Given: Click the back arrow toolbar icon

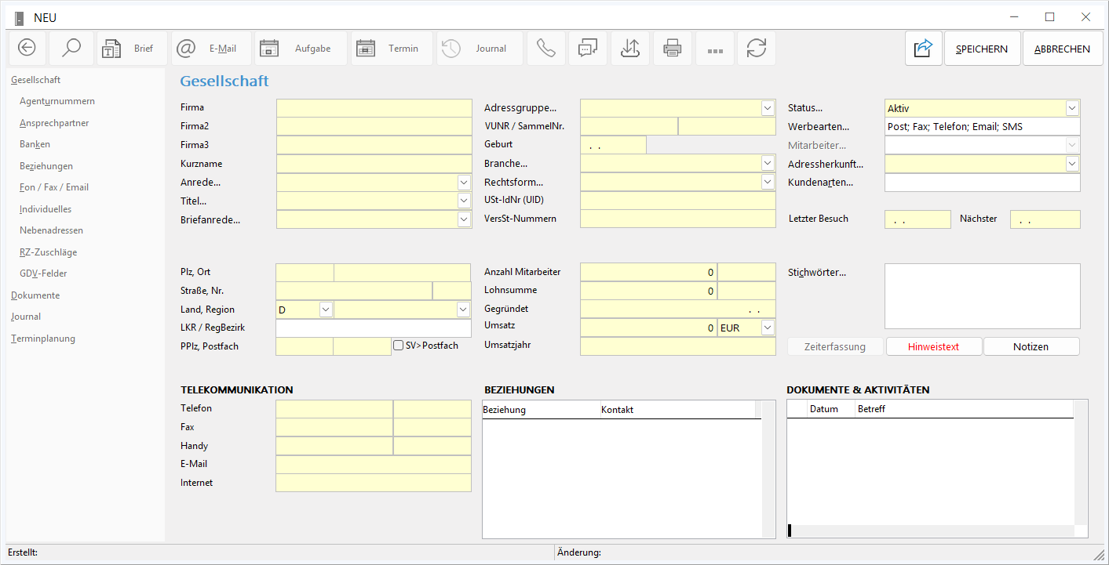Looking at the screenshot, I should click(27, 49).
